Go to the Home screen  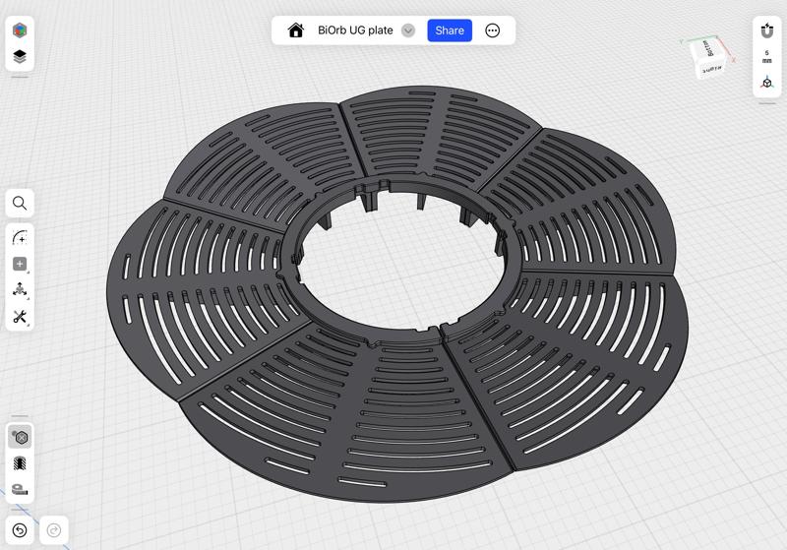coord(296,31)
